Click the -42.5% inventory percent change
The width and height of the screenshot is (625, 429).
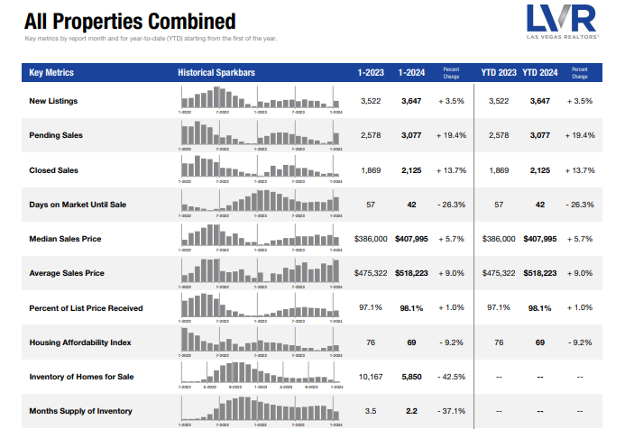pyautogui.click(x=451, y=377)
